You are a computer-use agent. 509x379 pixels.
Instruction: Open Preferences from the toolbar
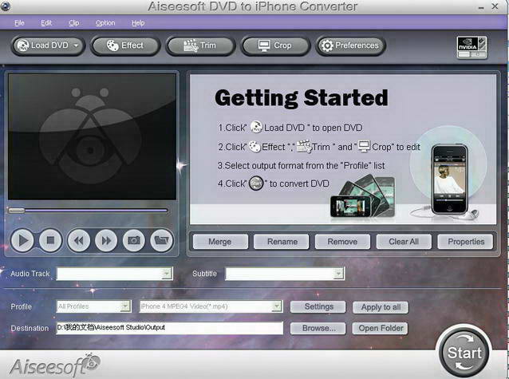coord(350,45)
